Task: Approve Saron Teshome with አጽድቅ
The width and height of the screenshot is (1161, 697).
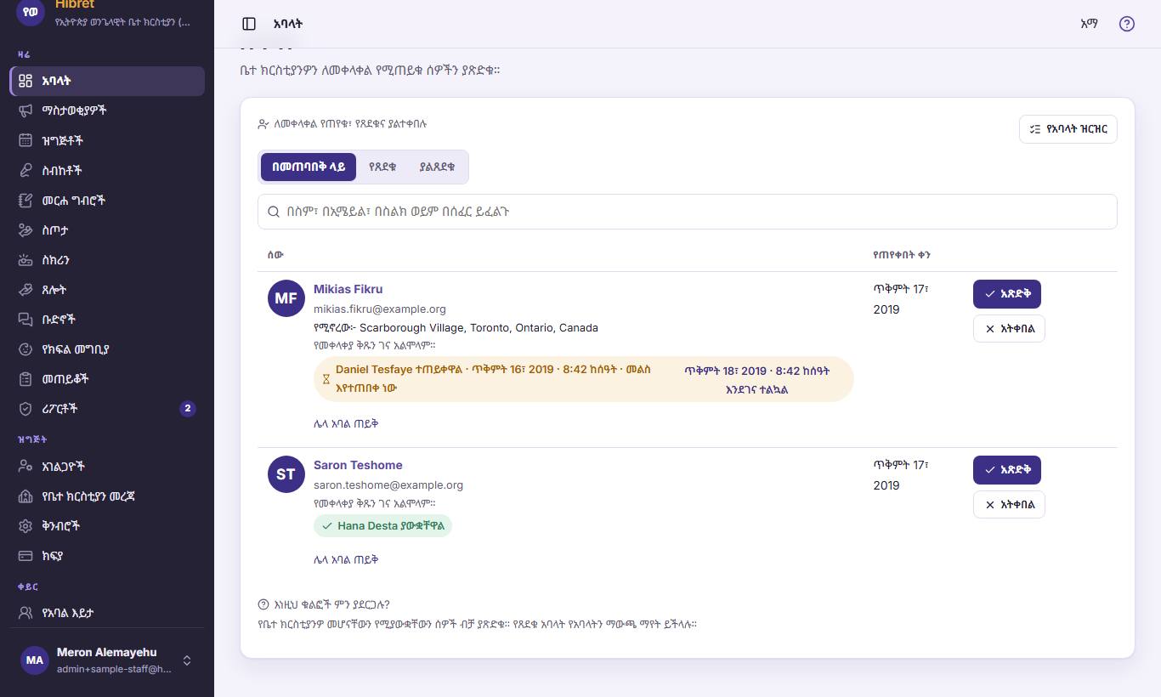Action: point(1007,470)
